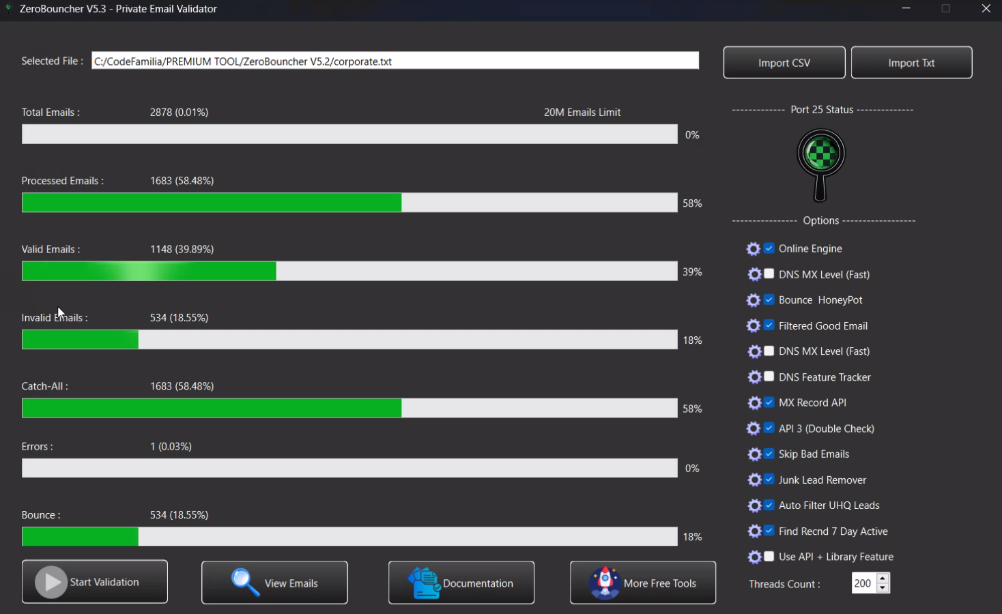Screen dimensions: 1002x614
Task: Click the Port 25 Status magnifier icon
Action: (x=821, y=165)
